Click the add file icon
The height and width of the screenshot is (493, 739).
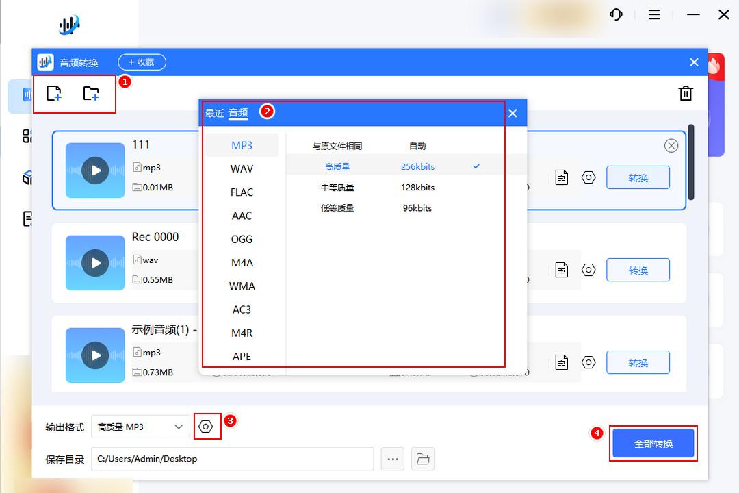point(54,94)
